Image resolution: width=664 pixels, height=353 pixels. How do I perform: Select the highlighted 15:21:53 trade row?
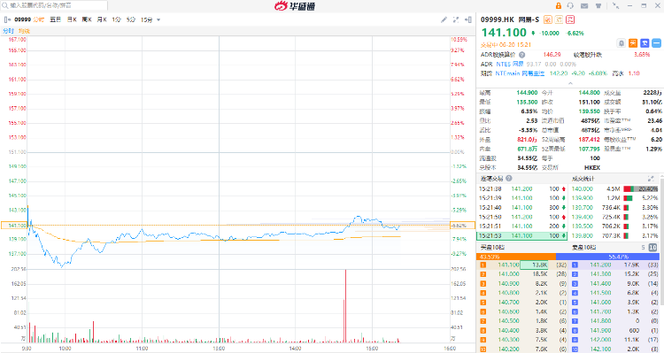coord(522,235)
